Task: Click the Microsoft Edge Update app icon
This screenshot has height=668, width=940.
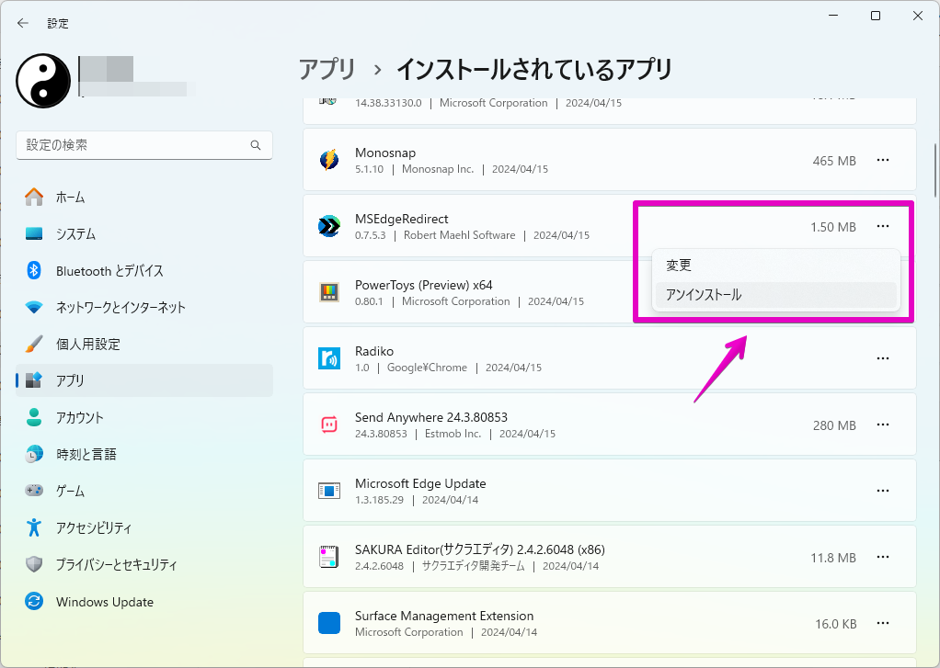Action: pyautogui.click(x=329, y=491)
